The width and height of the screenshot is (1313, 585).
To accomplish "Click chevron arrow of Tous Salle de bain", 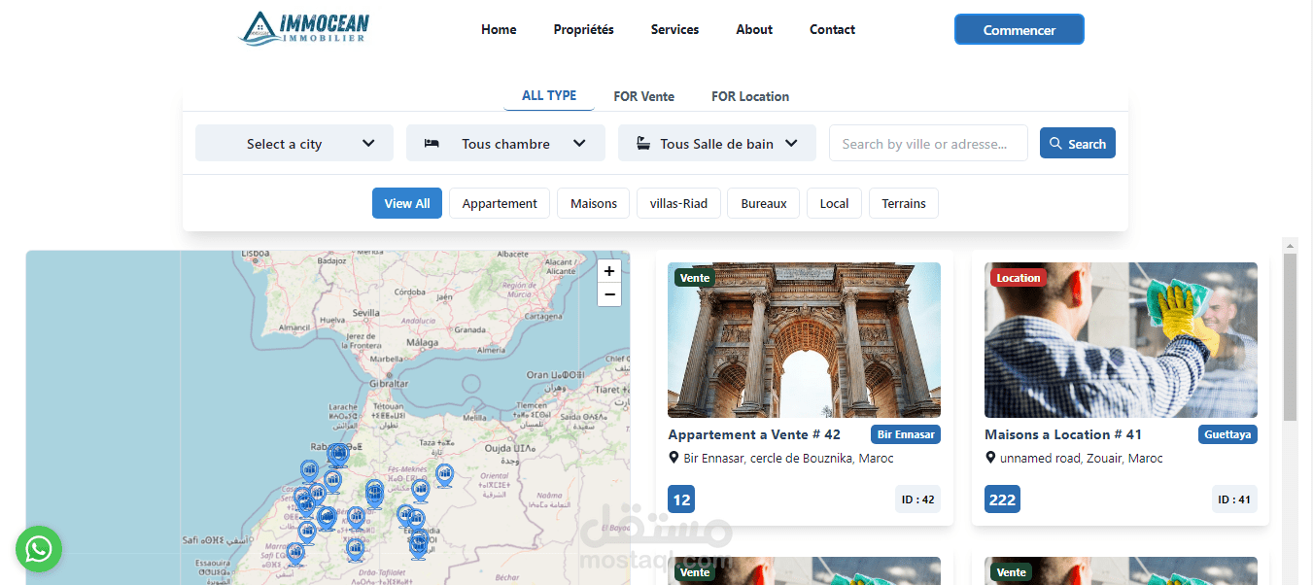I will [791, 143].
